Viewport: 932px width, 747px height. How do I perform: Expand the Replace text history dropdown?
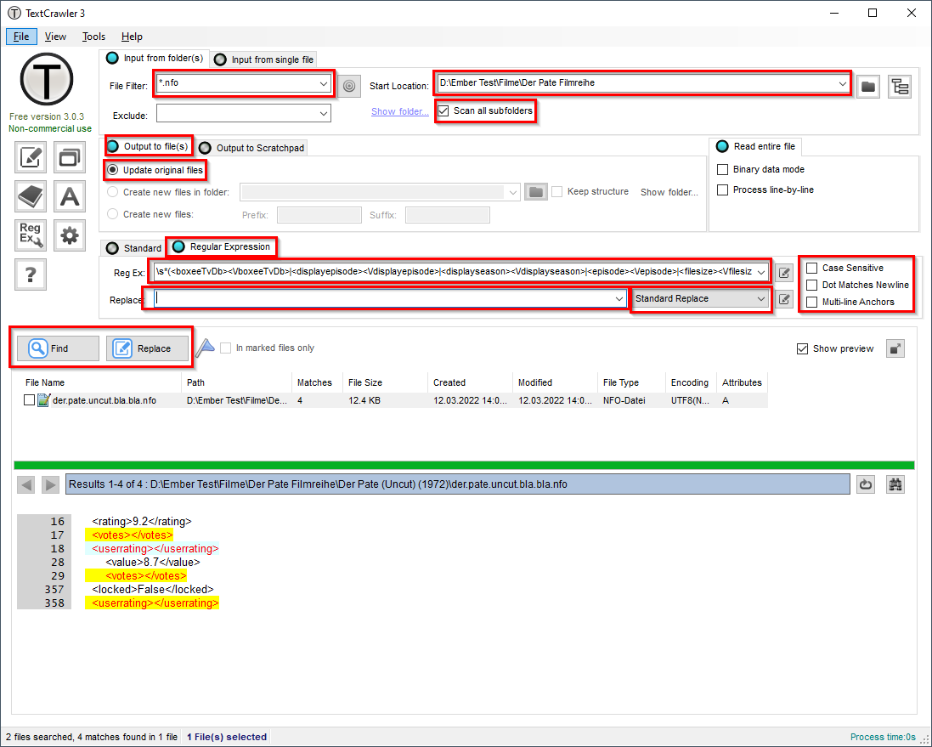pyautogui.click(x=619, y=298)
